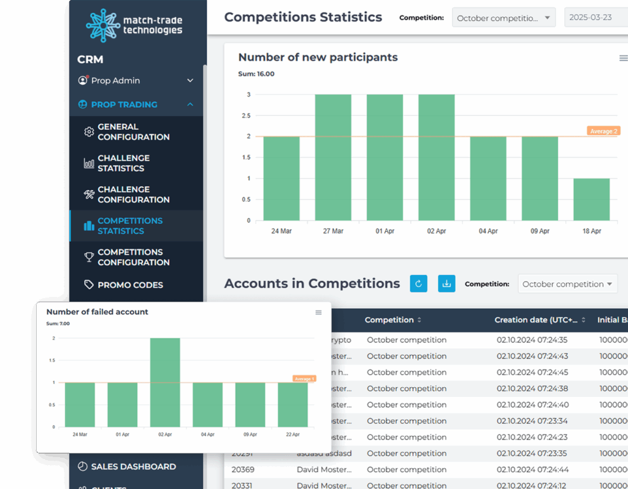This screenshot has height=489, width=628.
Task: Click the globe icon beside PROP TRADING
Action: point(82,104)
